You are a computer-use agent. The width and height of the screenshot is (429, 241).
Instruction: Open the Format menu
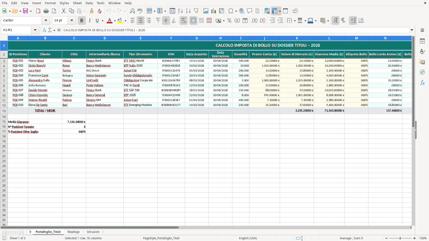[50, 3]
